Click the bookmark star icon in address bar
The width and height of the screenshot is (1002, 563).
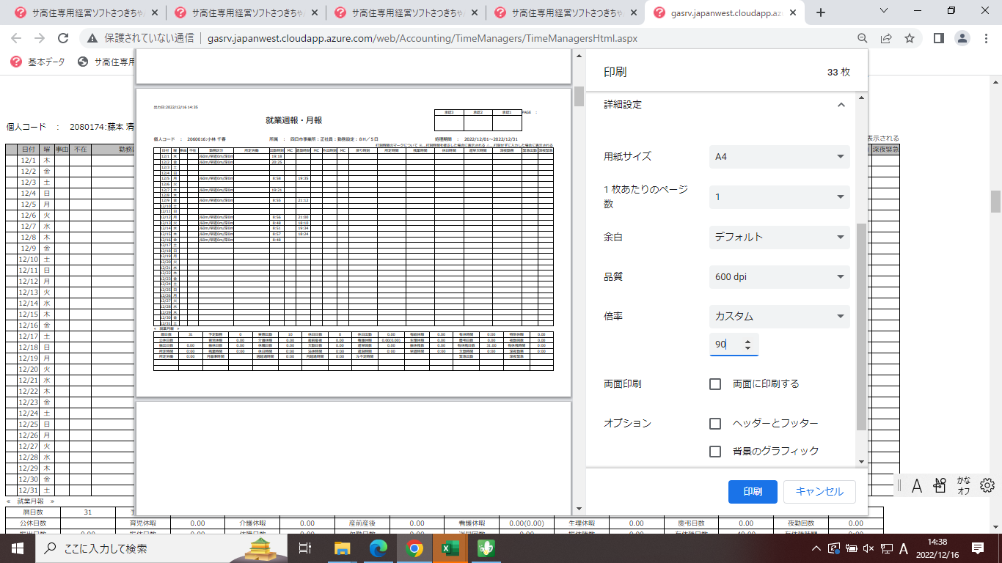[x=910, y=38]
